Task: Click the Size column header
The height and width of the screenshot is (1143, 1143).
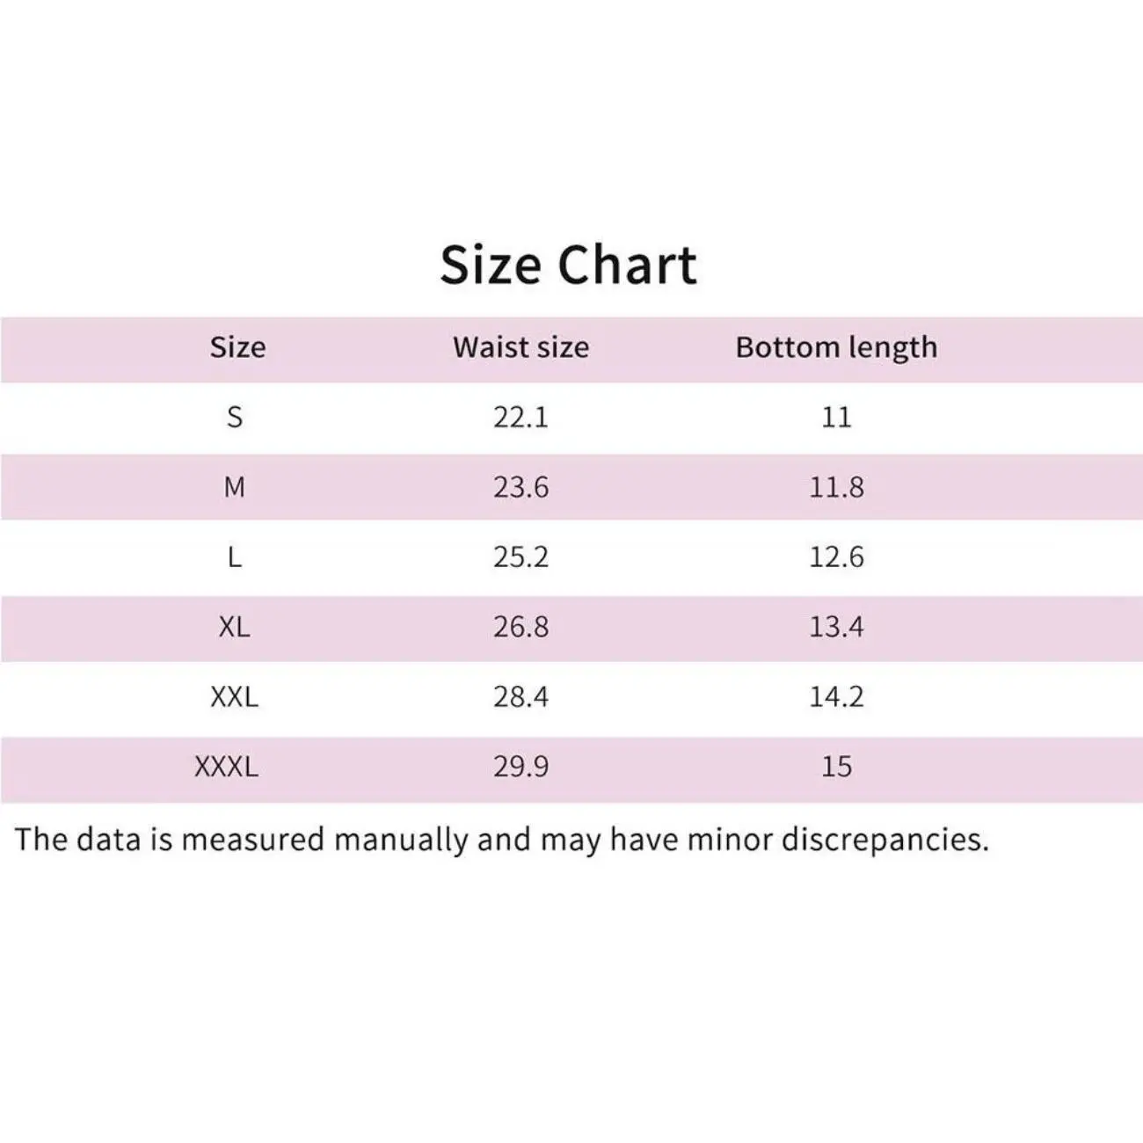Action: (x=237, y=347)
